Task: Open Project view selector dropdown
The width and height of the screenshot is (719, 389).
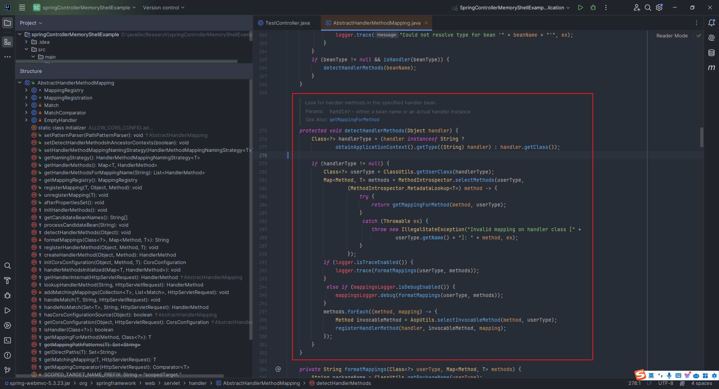Action: (31, 23)
